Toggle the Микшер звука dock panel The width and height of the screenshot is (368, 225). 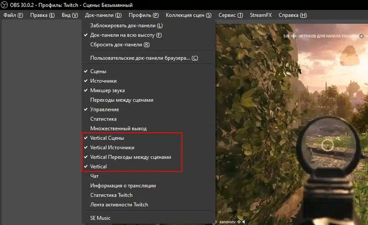(x=148, y=90)
